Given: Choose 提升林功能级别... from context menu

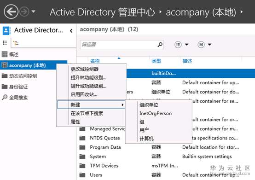Looking at the screenshot, I should coord(92,77).
